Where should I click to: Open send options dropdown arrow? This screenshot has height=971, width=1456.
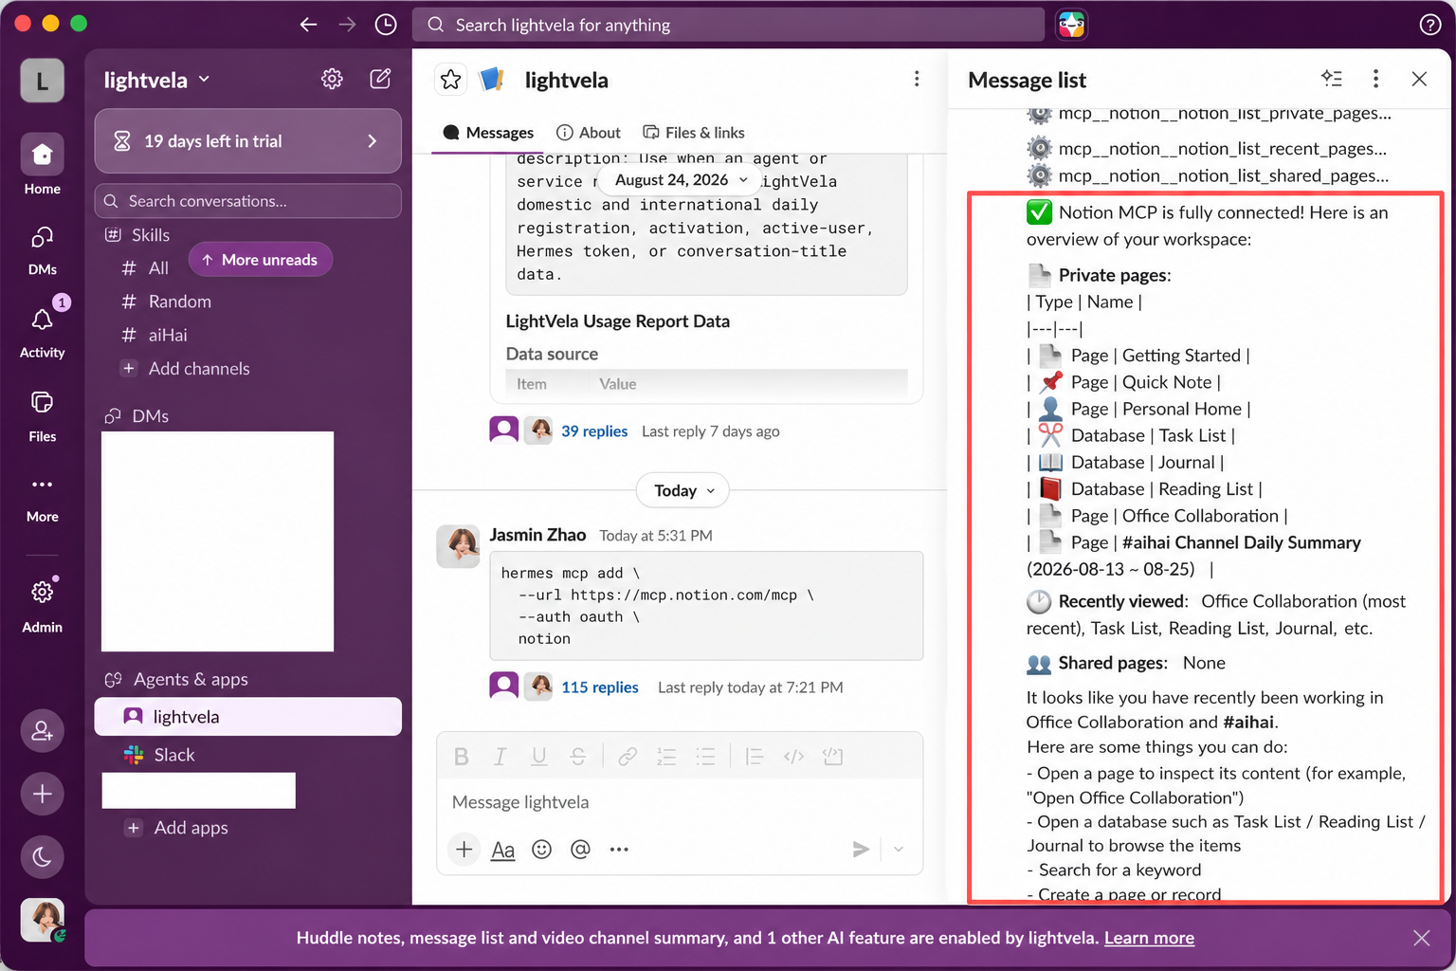point(899,850)
